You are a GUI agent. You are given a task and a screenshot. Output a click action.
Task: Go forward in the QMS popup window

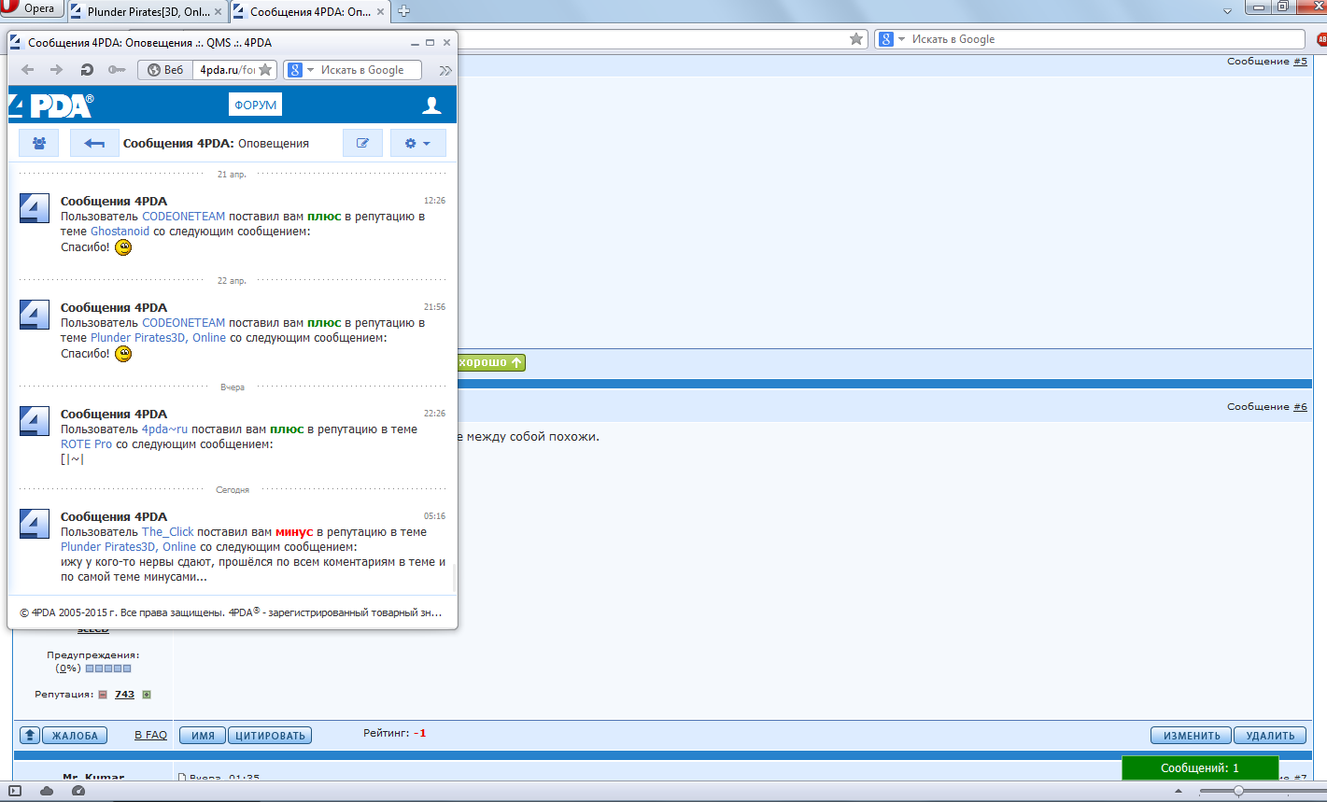(x=56, y=70)
